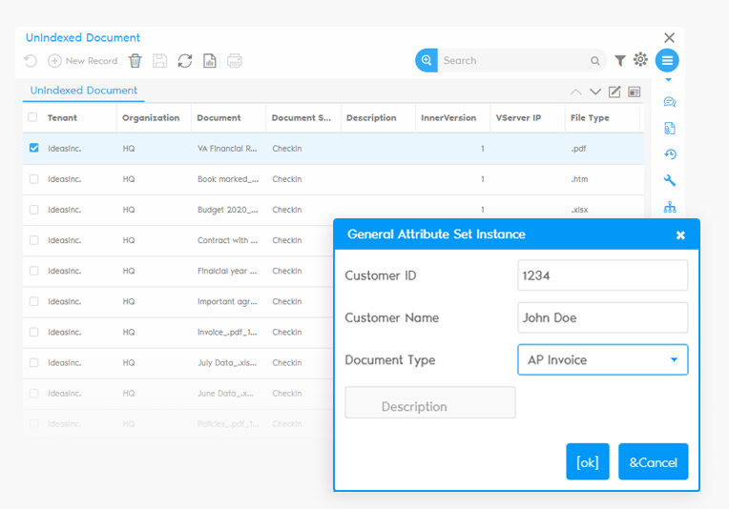Click the print icon in toolbar
This screenshot has height=509, width=729.
coord(235,61)
